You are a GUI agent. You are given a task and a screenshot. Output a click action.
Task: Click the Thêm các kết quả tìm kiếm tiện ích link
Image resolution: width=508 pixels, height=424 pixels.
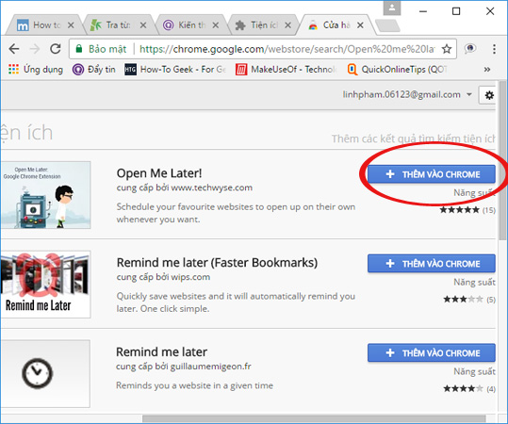pyautogui.click(x=413, y=139)
